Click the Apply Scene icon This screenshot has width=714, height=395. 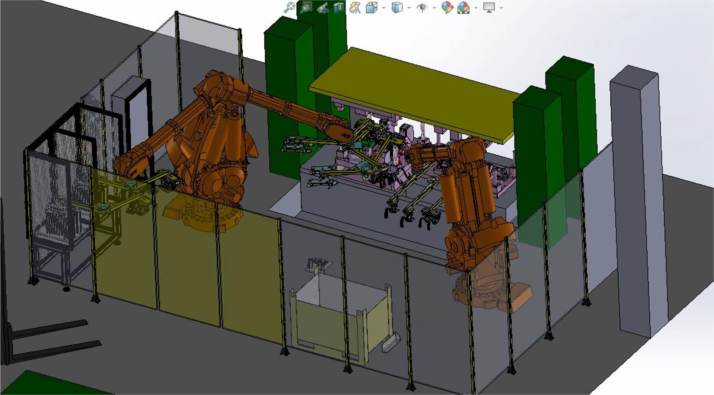(x=463, y=7)
